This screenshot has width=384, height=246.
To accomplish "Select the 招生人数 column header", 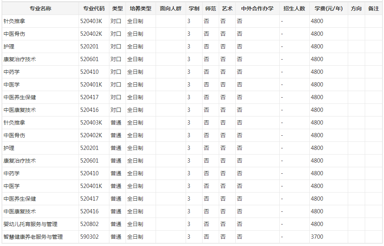I will (x=294, y=8).
